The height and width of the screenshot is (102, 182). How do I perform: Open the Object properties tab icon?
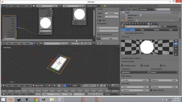tap(138, 24)
